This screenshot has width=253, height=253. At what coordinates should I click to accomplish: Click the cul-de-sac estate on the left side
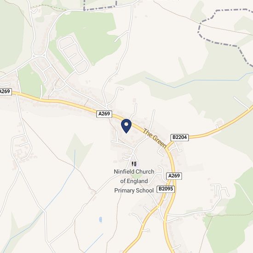[x=22, y=148]
